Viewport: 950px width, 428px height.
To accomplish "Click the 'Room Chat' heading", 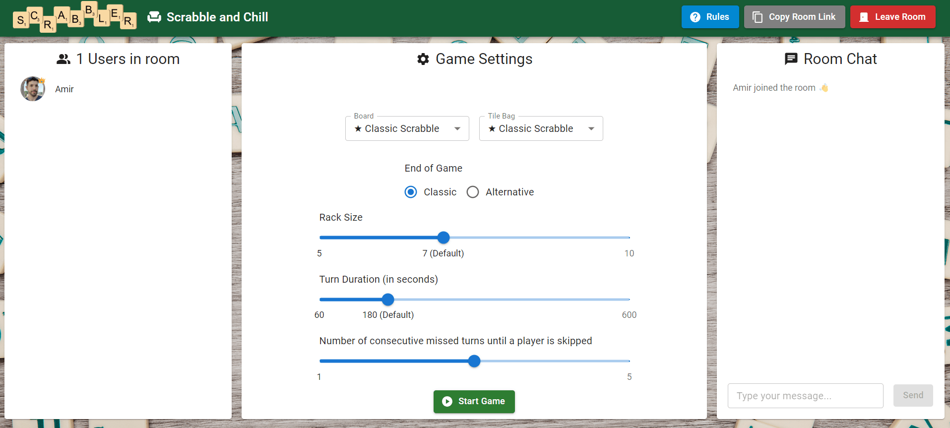I will tap(840, 59).
